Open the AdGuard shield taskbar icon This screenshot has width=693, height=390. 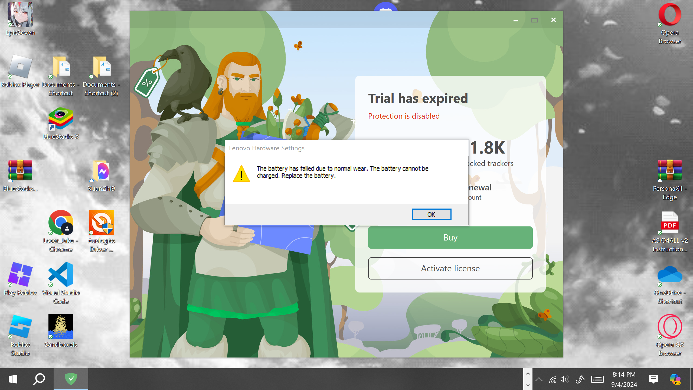[x=71, y=379]
